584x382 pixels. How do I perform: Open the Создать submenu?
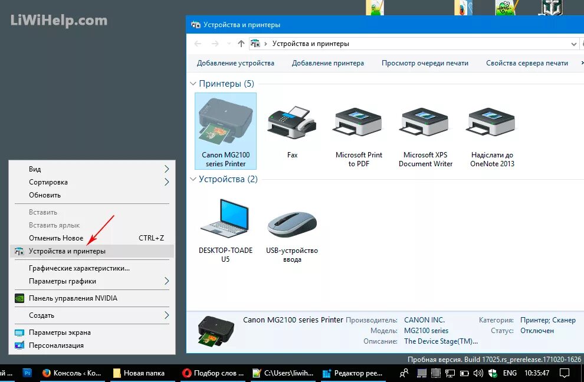[x=92, y=315]
